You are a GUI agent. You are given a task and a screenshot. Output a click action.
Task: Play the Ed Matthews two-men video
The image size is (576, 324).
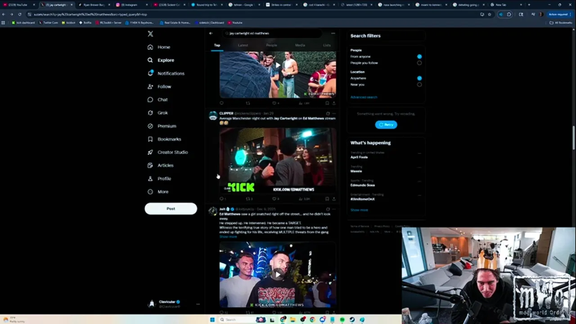(x=278, y=273)
